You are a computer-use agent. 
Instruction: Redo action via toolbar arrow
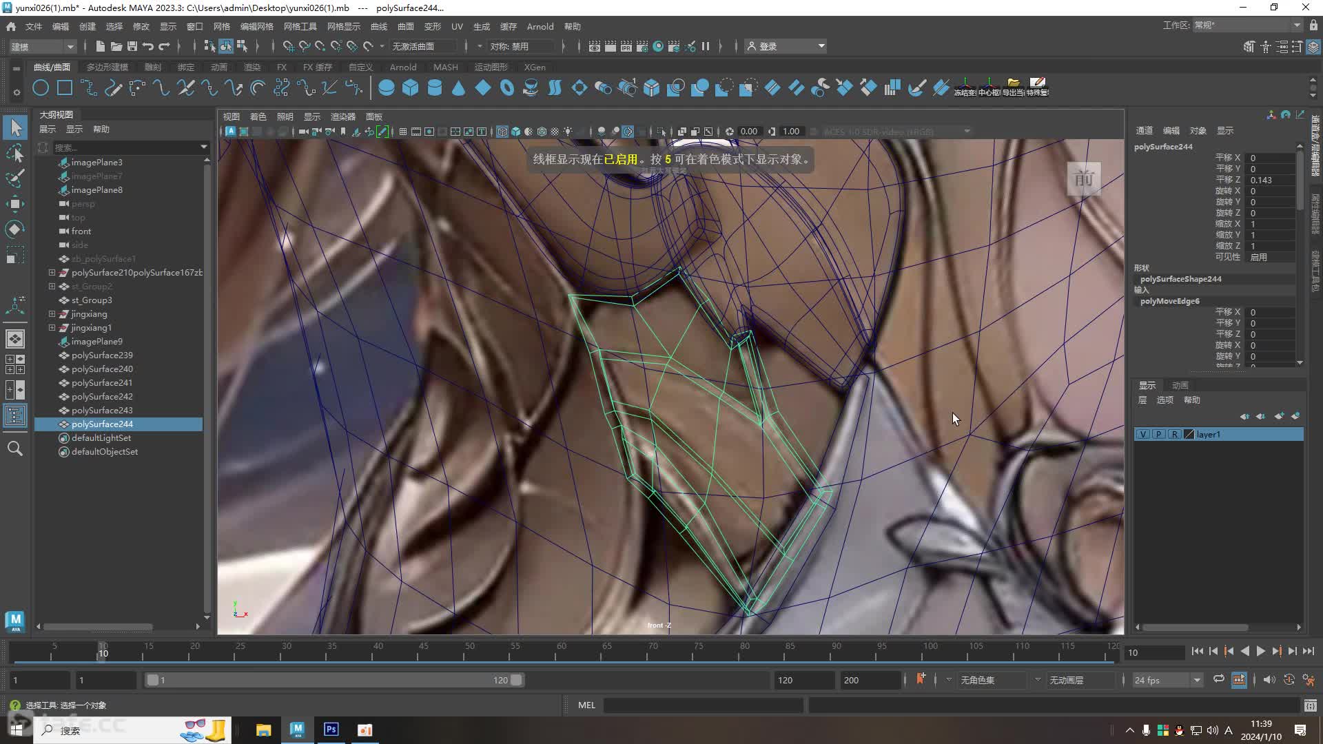[x=164, y=46]
